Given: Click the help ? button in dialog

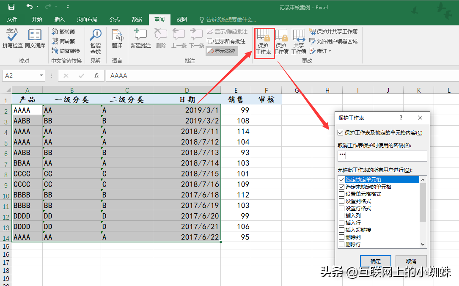Looking at the screenshot, I should [x=401, y=118].
